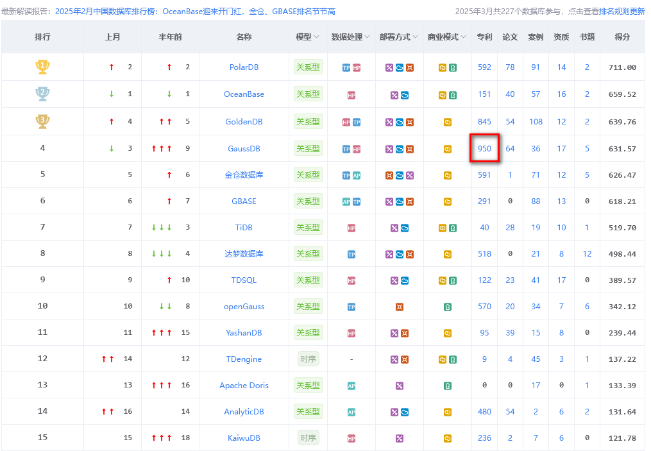Screen dimensions: 651x451
Task: Click TDengine's case count 45
Action: 536,359
